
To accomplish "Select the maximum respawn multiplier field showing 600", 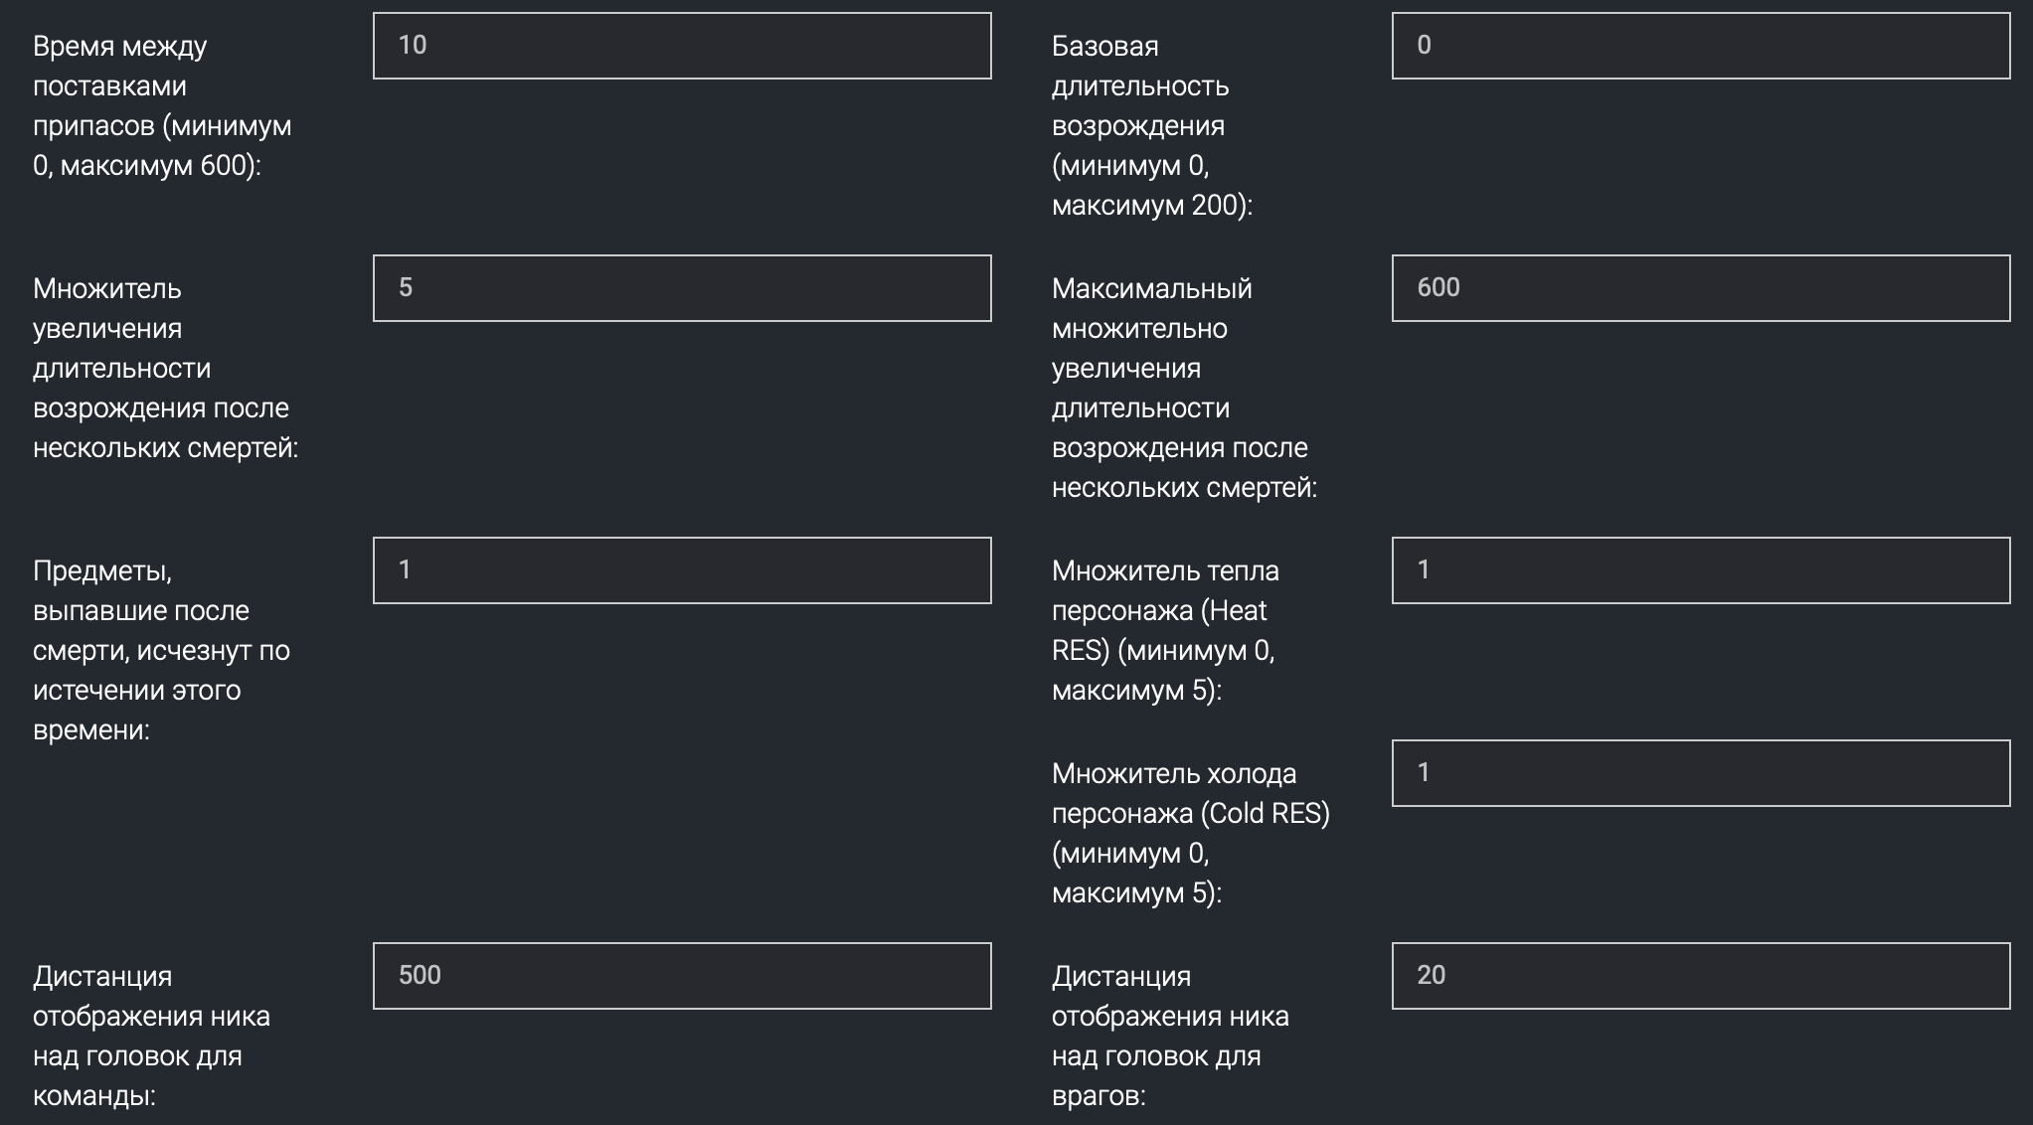I will pos(1700,288).
